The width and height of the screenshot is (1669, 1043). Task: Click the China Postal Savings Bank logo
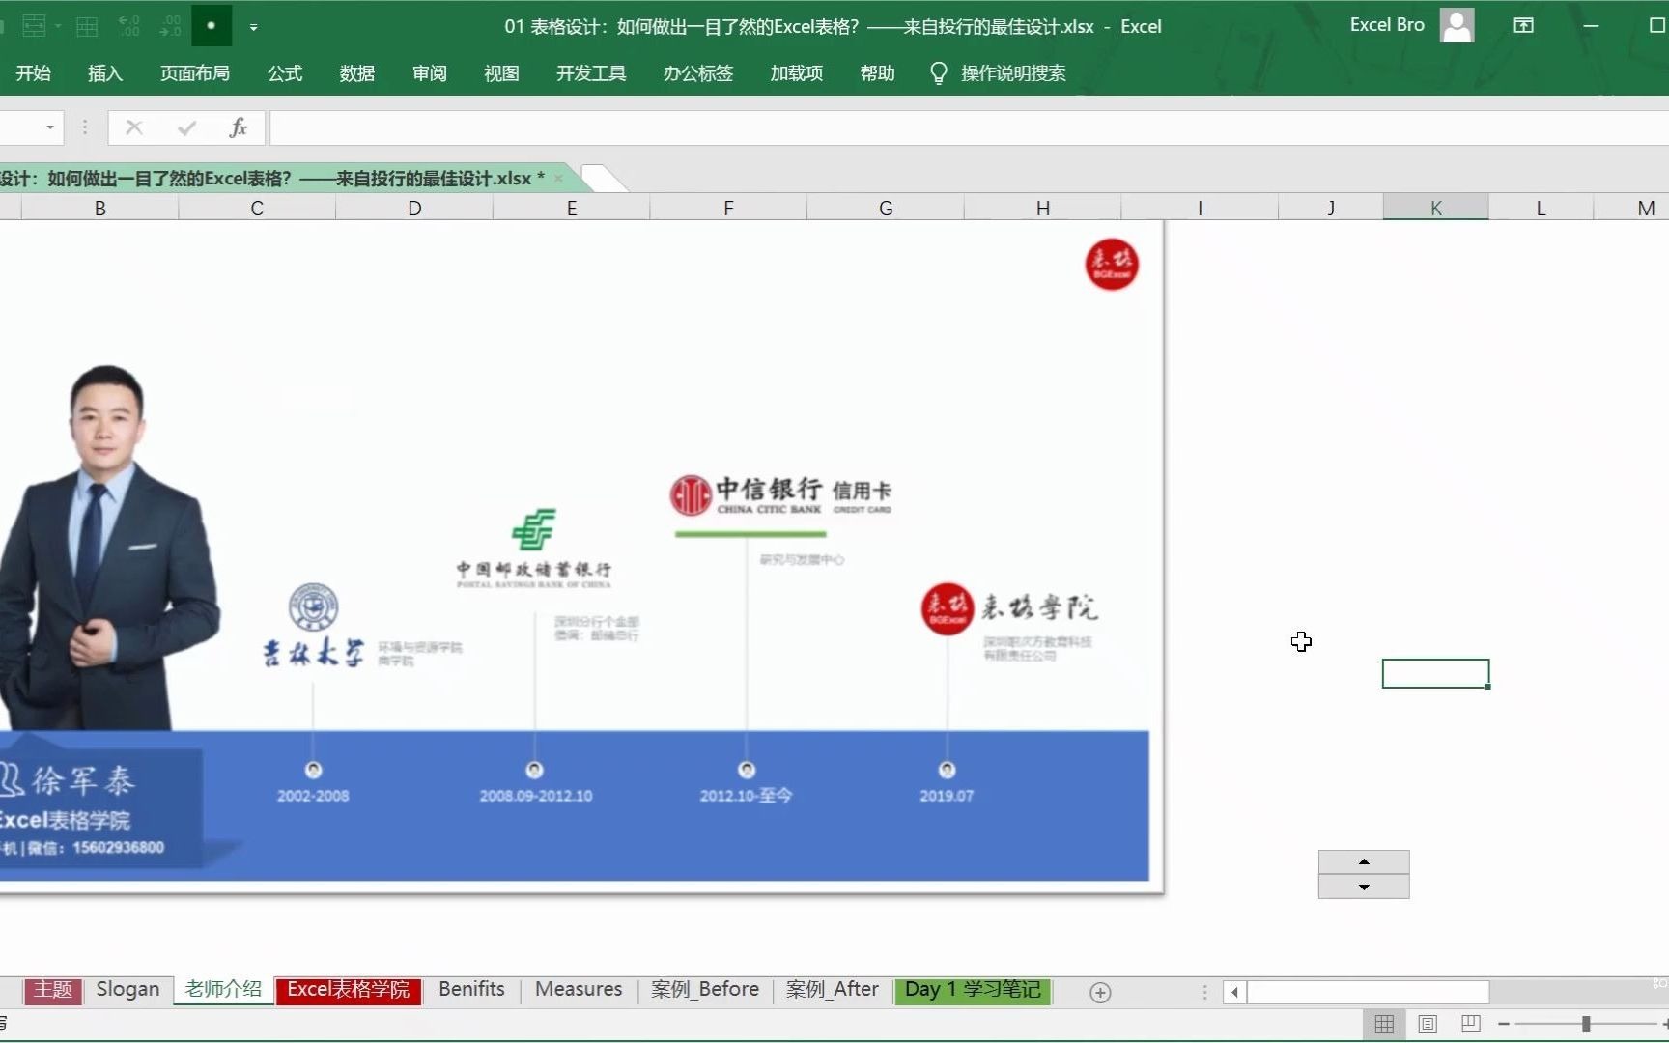coord(534,549)
